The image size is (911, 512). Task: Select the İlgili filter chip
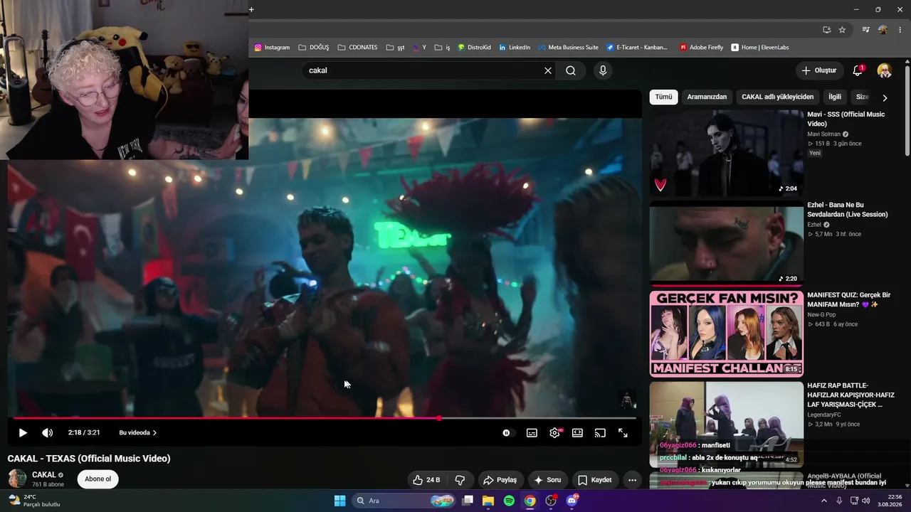(834, 97)
